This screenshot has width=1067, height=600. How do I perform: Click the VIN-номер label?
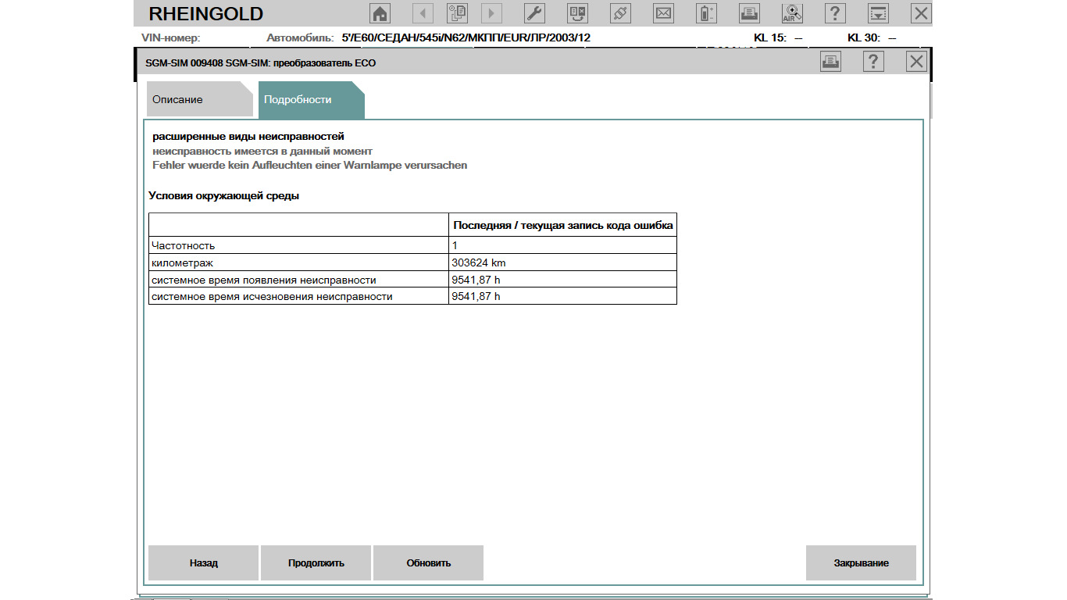point(171,37)
